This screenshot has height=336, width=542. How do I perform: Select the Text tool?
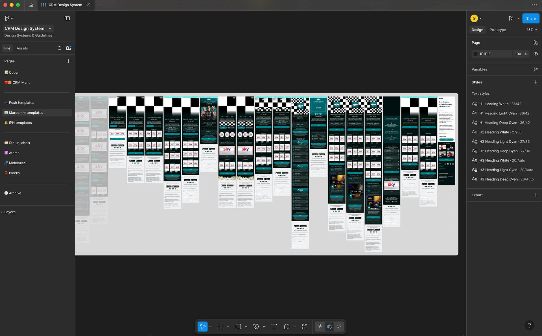[274, 327]
